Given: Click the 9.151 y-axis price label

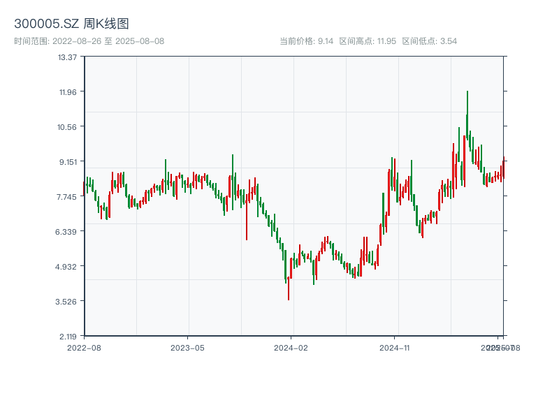Looking at the screenshot, I should click(67, 161).
